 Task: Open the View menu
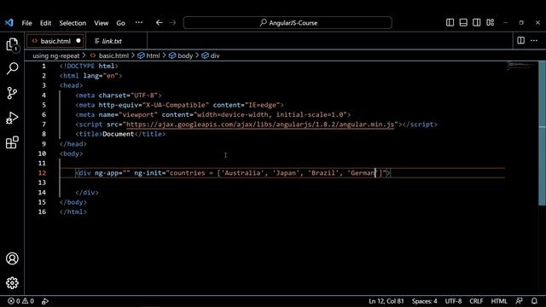(x=102, y=23)
